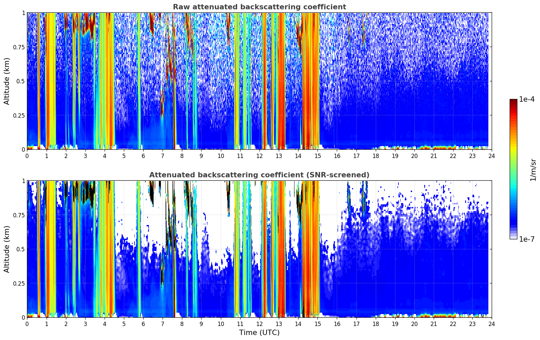Click the colorbar gradient strip
540x340 pixels.
click(513, 169)
